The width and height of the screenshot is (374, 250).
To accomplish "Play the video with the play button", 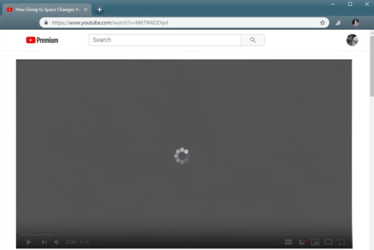I will pyautogui.click(x=29, y=242).
